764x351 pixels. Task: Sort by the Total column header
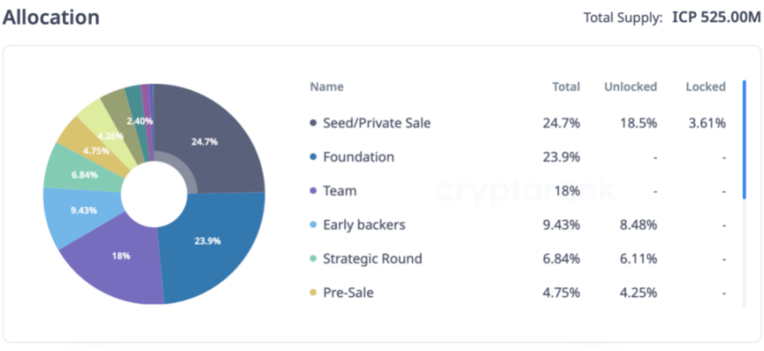click(566, 87)
